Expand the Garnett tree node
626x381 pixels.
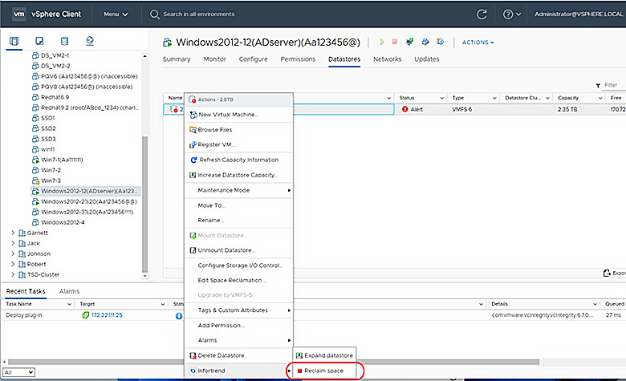point(13,233)
